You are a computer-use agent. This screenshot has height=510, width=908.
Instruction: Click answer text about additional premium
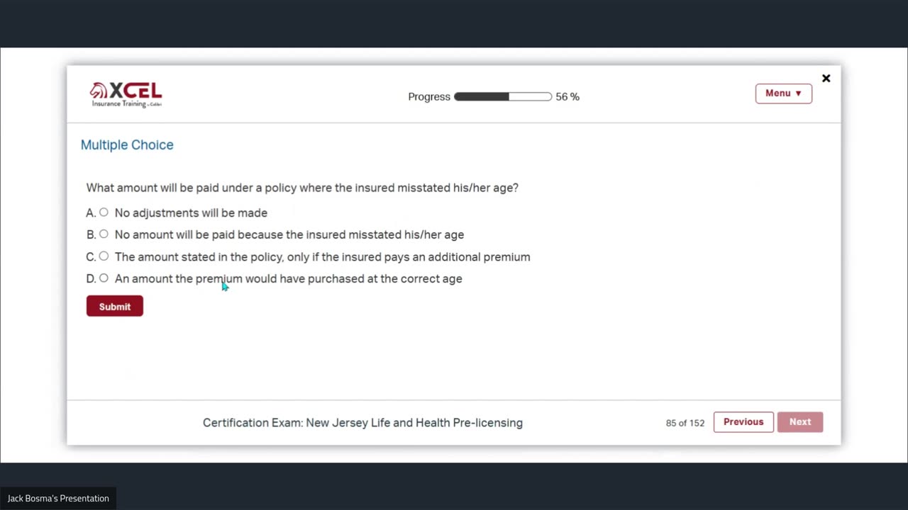(x=322, y=257)
